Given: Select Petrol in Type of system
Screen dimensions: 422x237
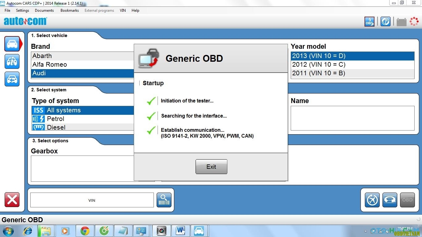Looking at the screenshot, I should (x=83, y=119).
